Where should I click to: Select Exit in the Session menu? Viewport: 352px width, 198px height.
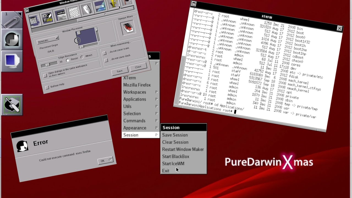(x=183, y=171)
